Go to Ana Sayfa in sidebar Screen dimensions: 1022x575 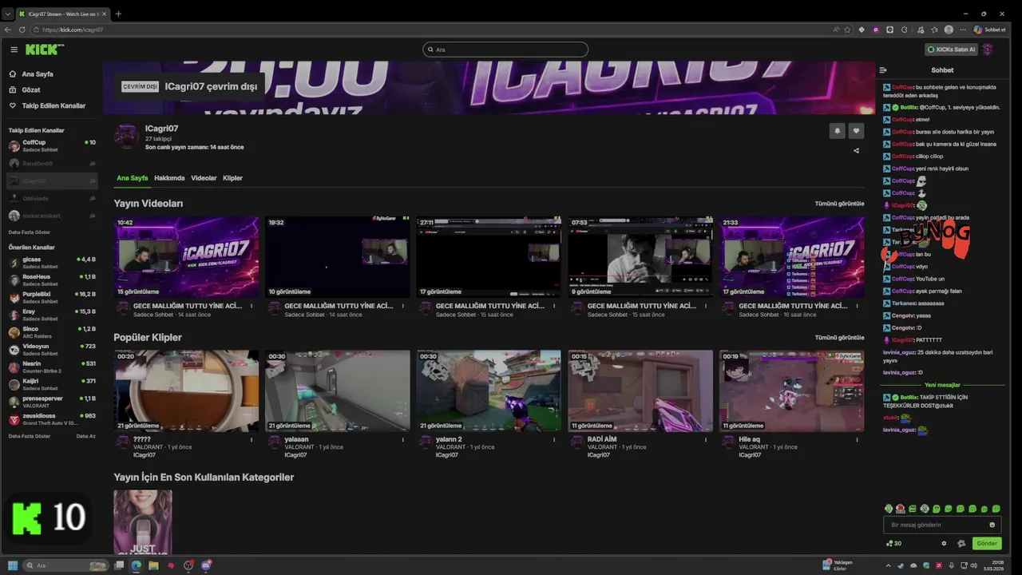click(x=37, y=74)
